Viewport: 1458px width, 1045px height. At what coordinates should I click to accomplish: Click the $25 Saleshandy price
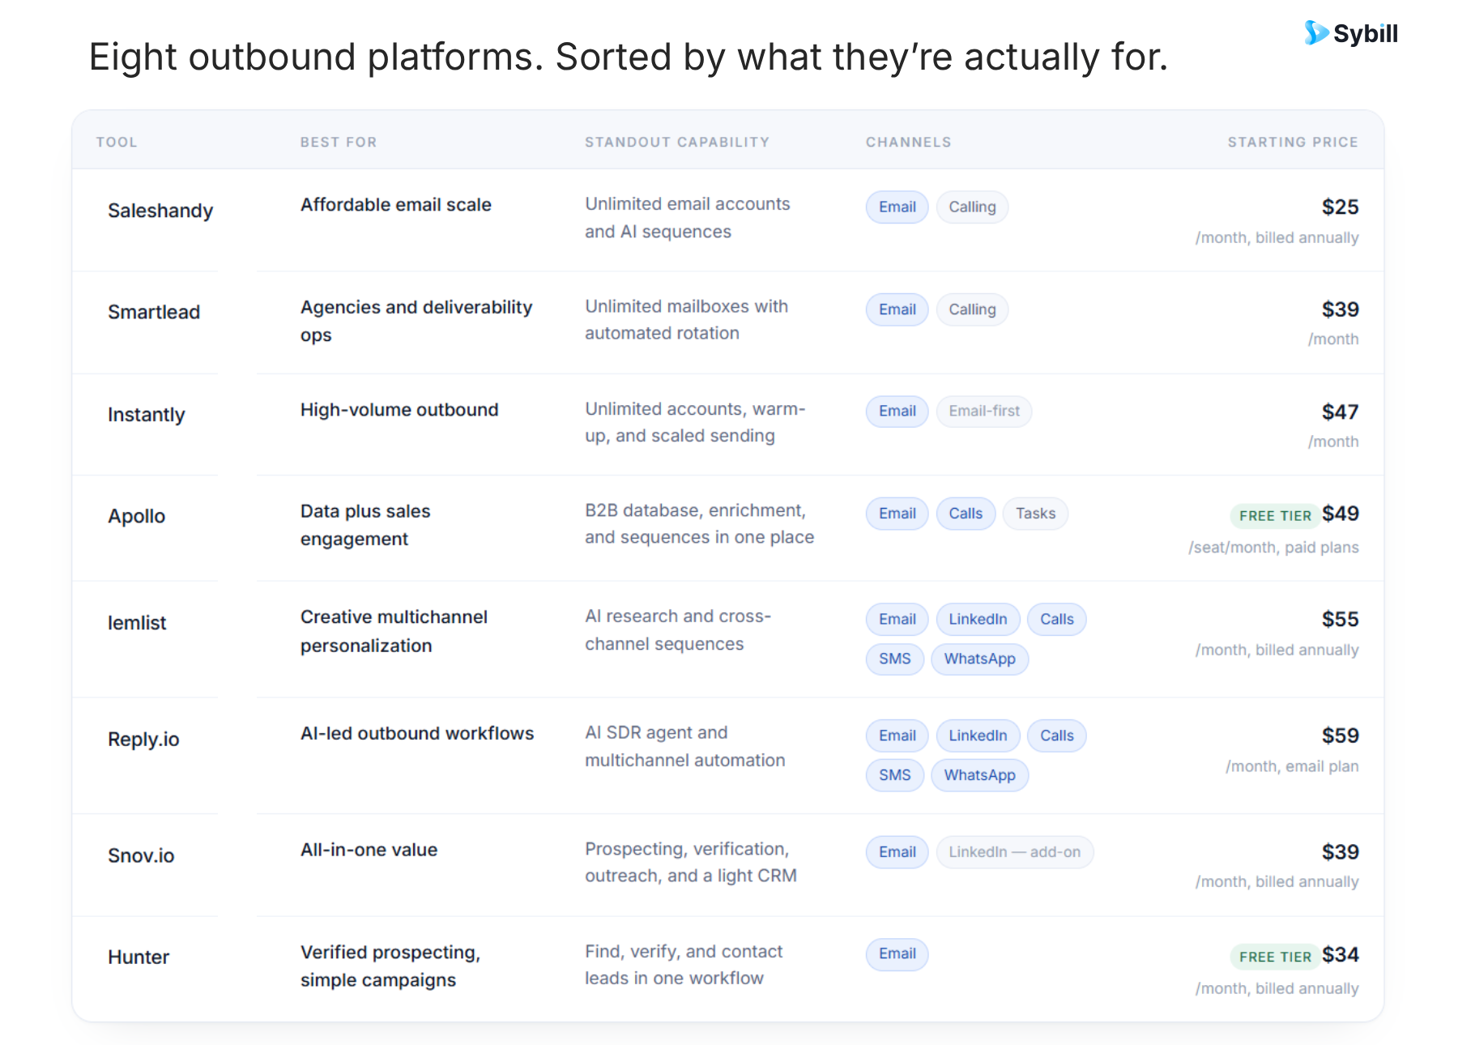click(1341, 207)
